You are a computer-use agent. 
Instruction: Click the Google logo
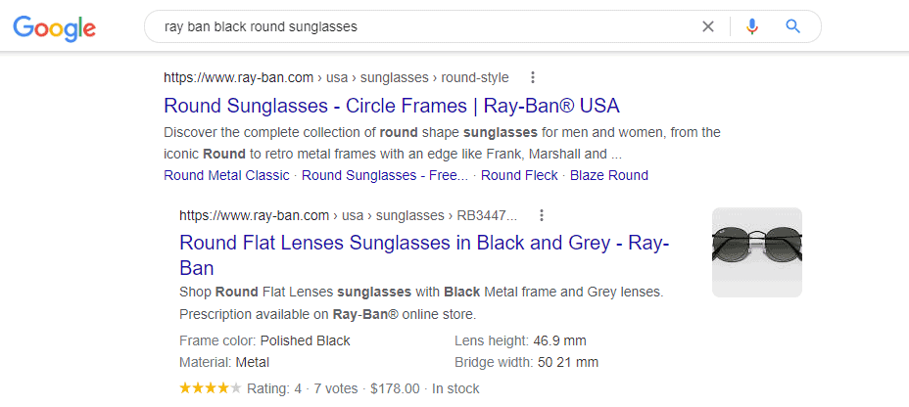pyautogui.click(x=55, y=27)
